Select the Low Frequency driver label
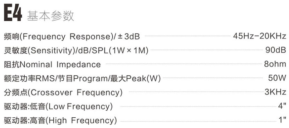Viewport: 289px width, 128px height. point(58,107)
